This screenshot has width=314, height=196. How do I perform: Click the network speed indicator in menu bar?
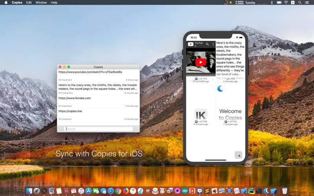(239, 2)
